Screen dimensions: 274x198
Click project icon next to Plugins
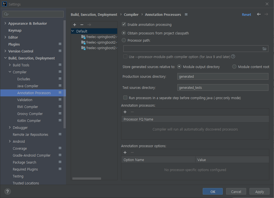click(x=60, y=44)
